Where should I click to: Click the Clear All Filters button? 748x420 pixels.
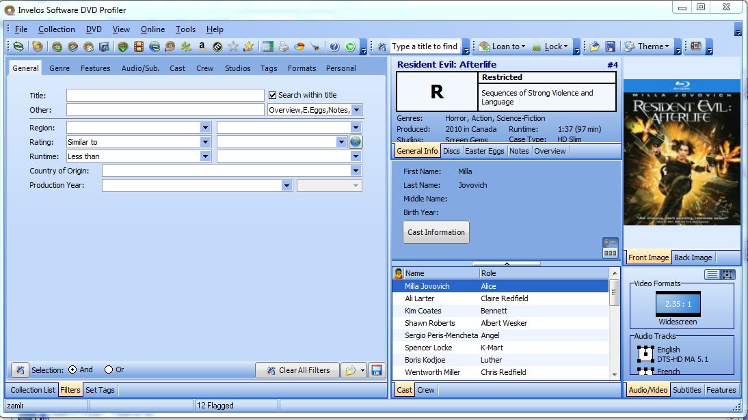pos(297,370)
